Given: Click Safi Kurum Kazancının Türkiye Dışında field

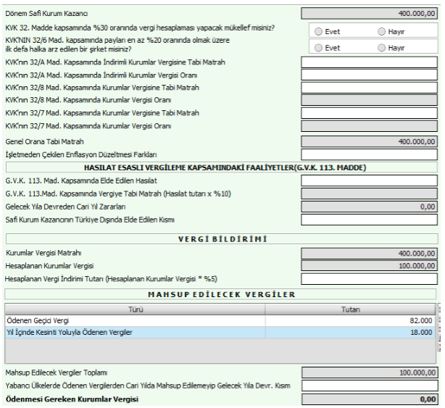Looking at the screenshot, I should click(x=369, y=220).
